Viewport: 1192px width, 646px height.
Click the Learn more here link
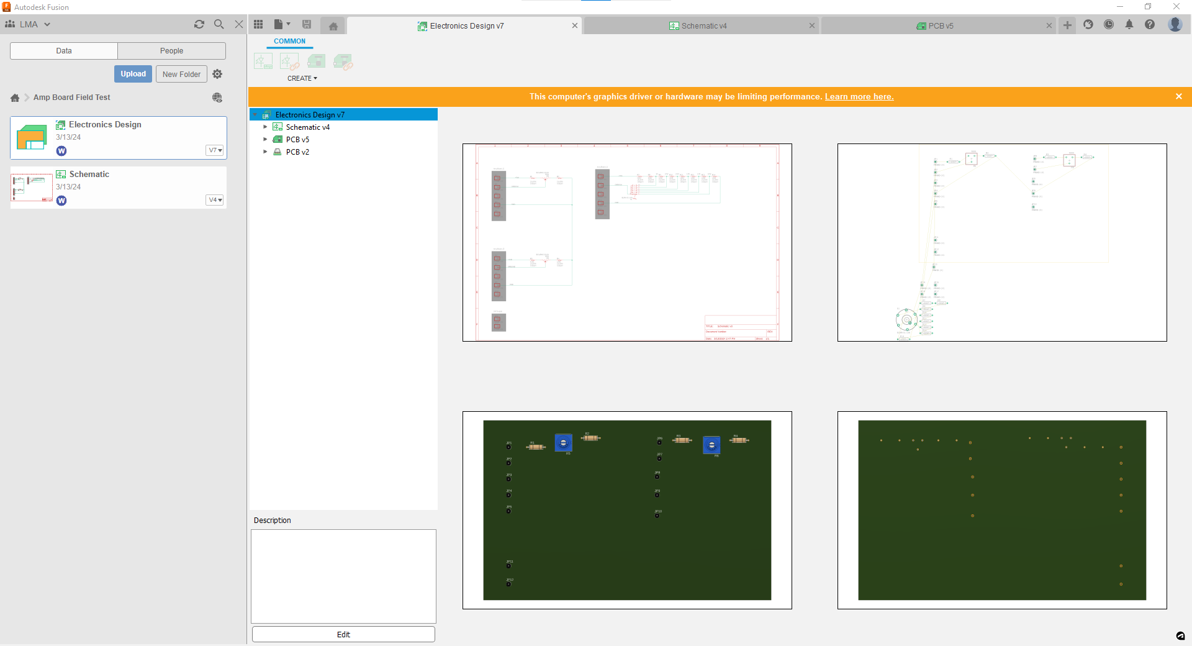[859, 96]
